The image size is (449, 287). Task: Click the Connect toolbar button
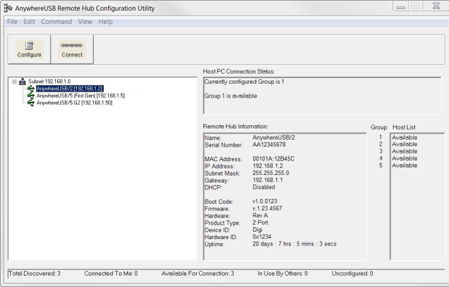click(72, 50)
